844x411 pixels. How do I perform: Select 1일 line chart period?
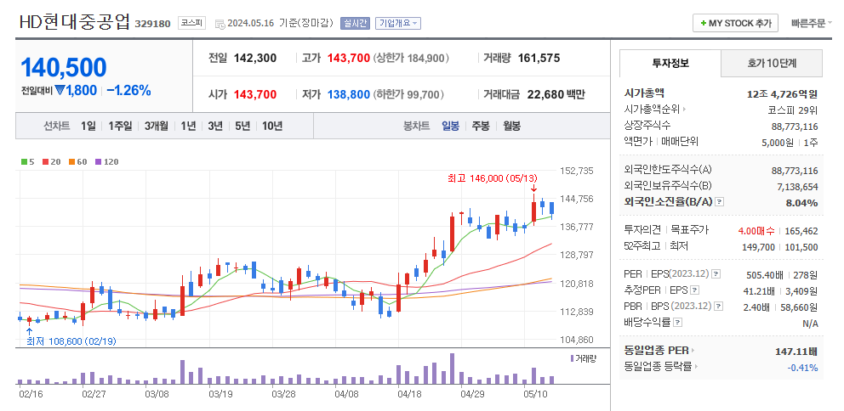[88, 127]
